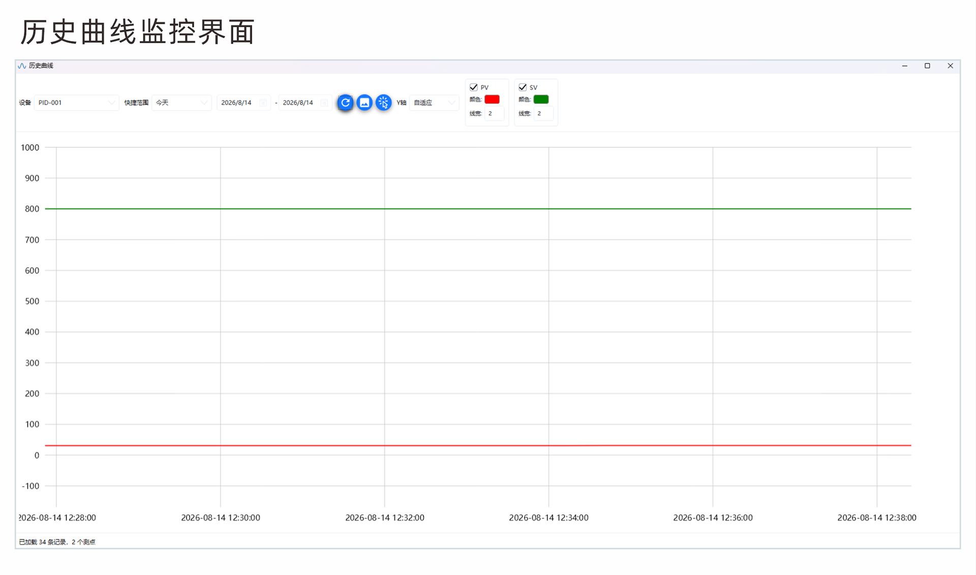Viewport: 976px width, 575px height.
Task: Click the -100 Y-axis label
Action: pos(30,486)
